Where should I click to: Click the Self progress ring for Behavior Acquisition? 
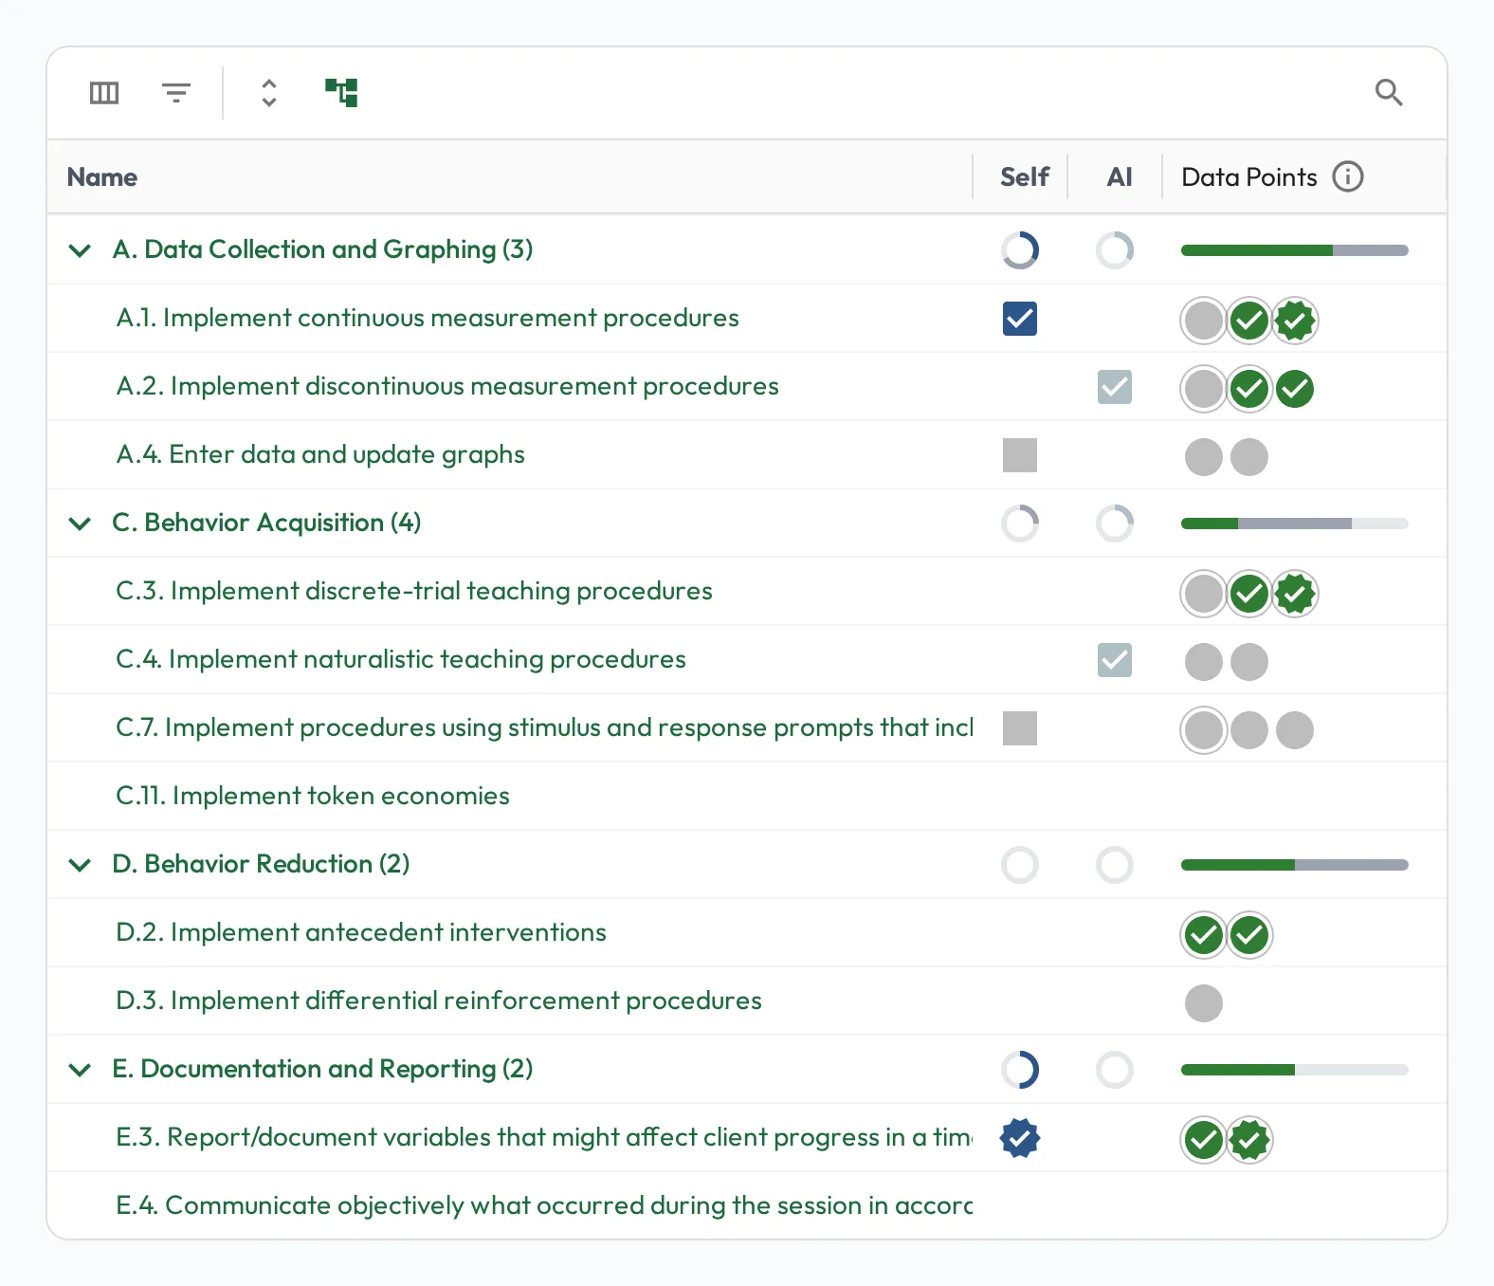click(x=1020, y=524)
